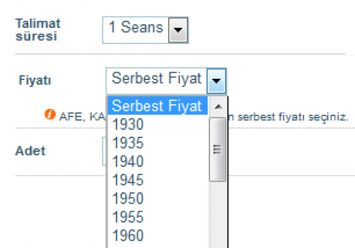
Task: Click the Adet label
Action: [x=30, y=150]
